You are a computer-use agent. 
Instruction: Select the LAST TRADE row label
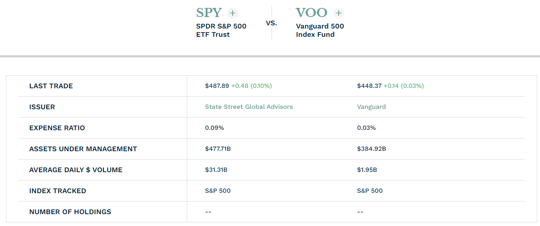[51, 86]
